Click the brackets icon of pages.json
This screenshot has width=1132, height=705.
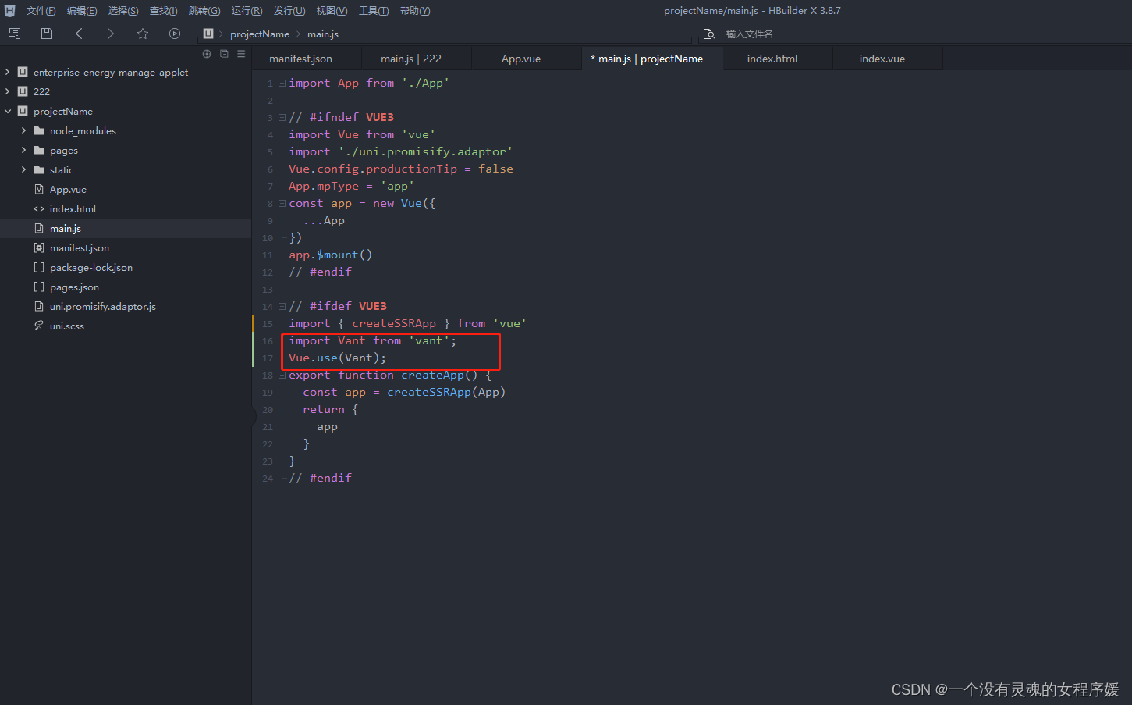point(39,287)
